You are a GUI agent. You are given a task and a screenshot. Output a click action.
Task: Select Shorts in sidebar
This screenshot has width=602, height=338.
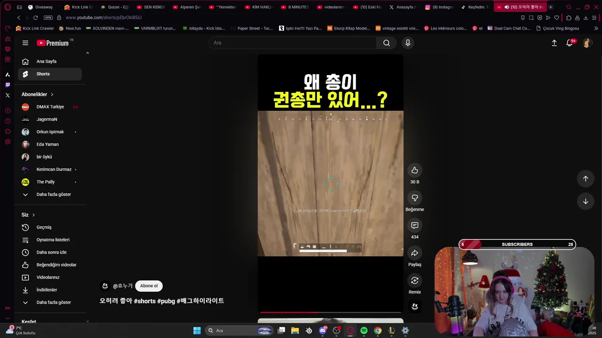tap(50, 74)
